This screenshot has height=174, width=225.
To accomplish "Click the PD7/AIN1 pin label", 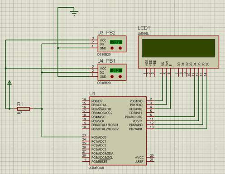I will coord(136,129).
